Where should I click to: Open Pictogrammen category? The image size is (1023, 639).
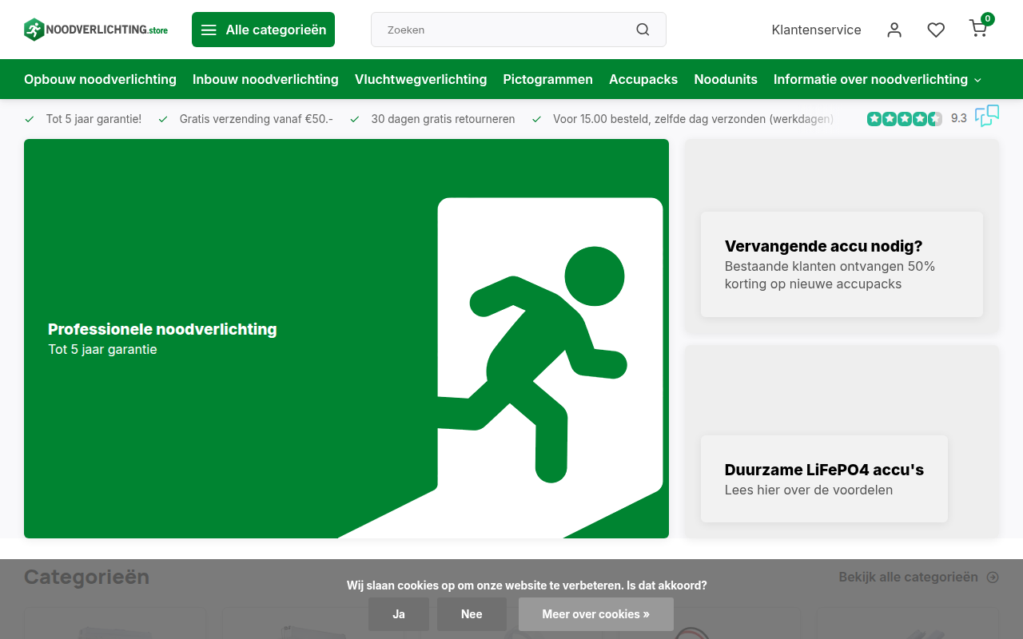[547, 79]
